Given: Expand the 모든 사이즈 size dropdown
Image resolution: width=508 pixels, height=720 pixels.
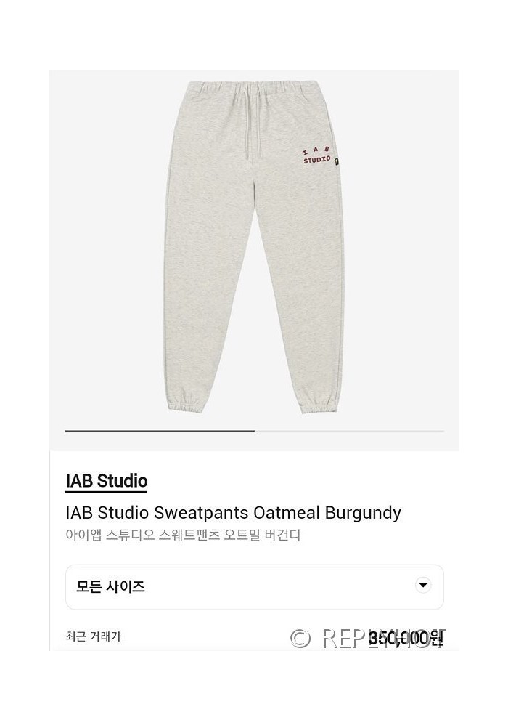Looking at the screenshot, I should [255, 587].
